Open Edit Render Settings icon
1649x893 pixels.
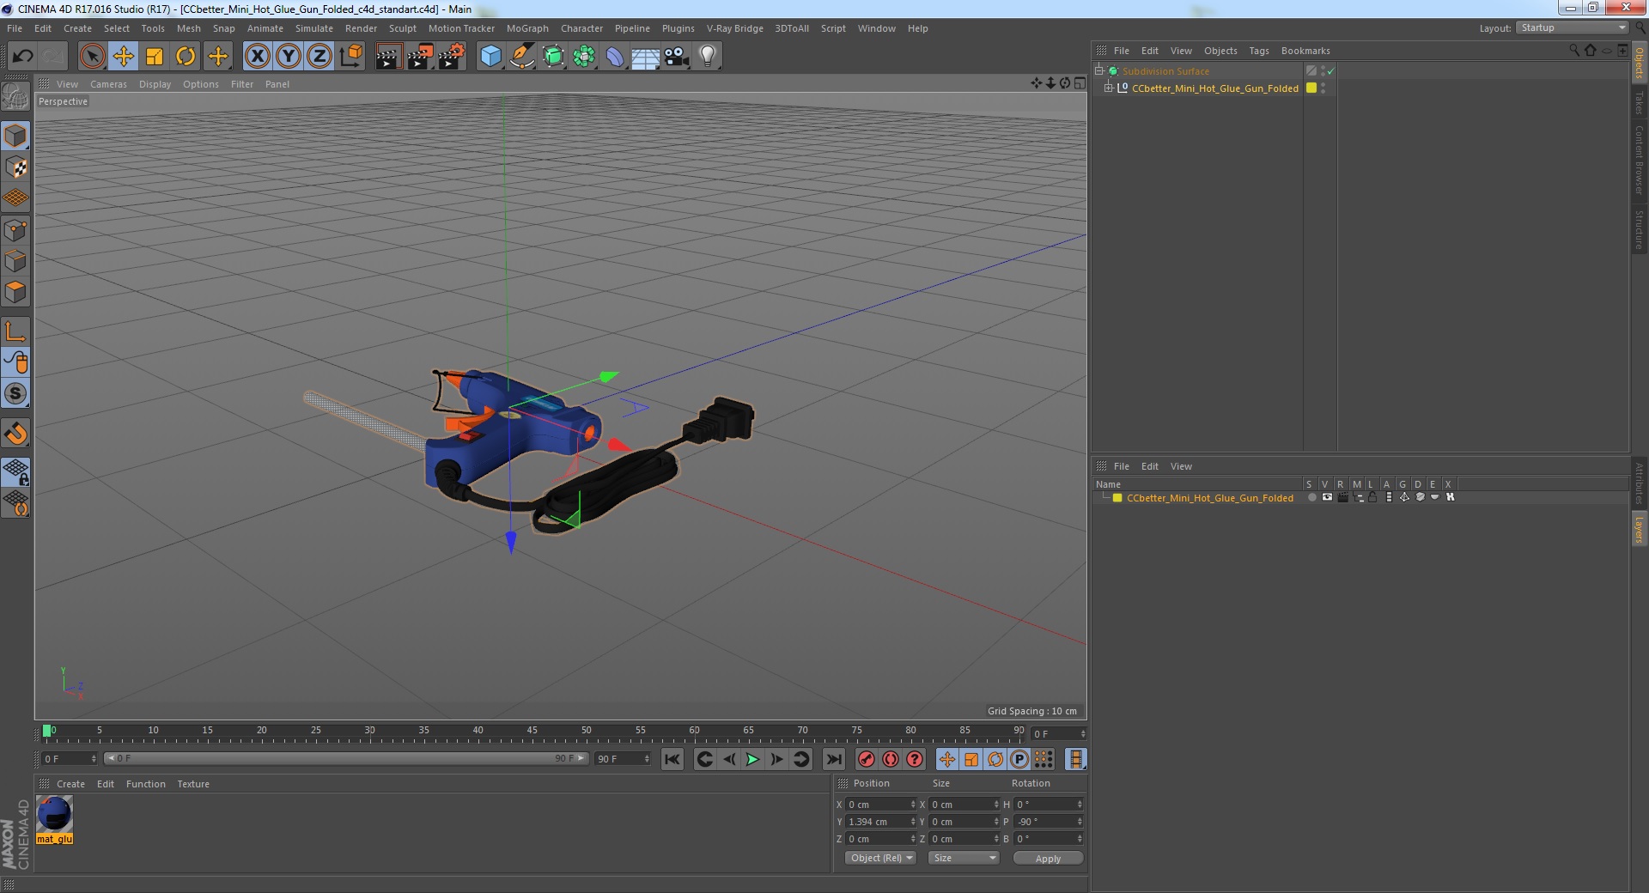tap(451, 57)
